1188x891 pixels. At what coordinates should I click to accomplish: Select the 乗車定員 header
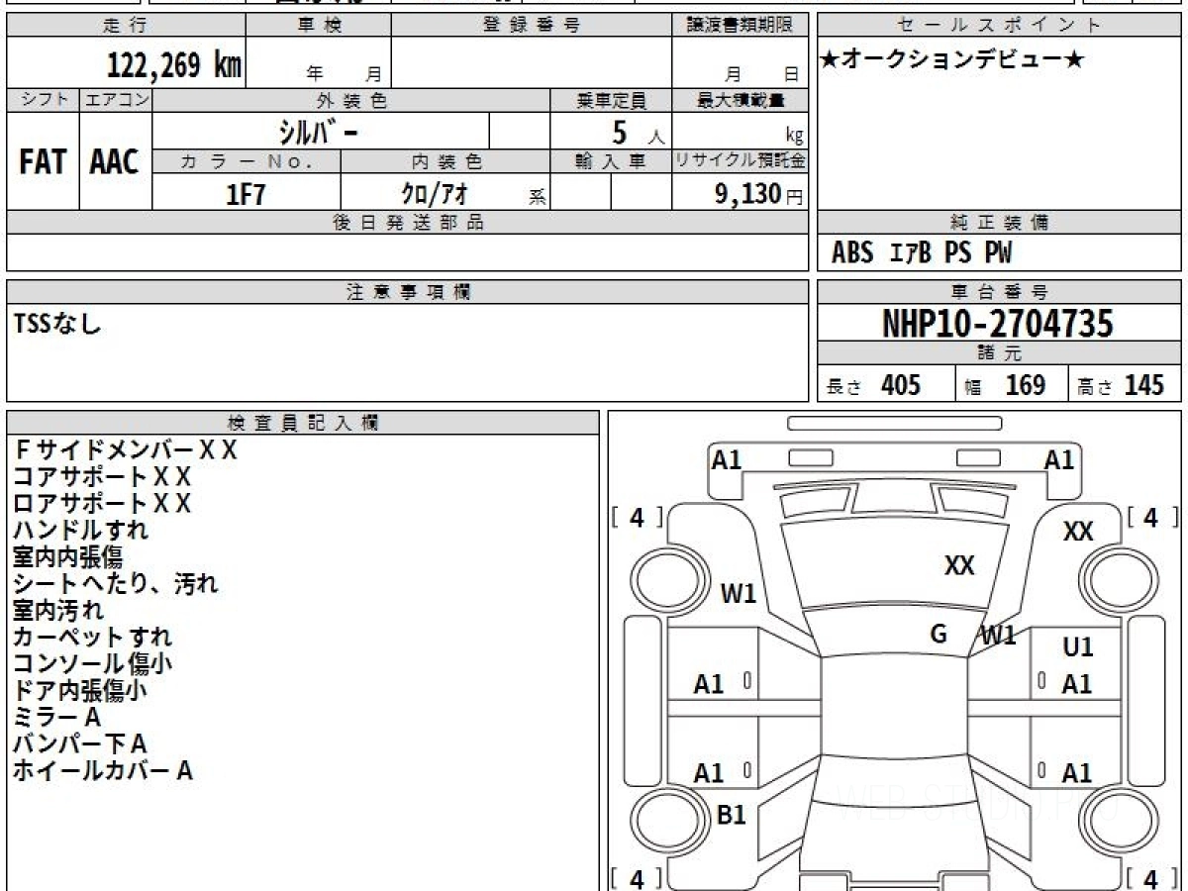pos(611,100)
